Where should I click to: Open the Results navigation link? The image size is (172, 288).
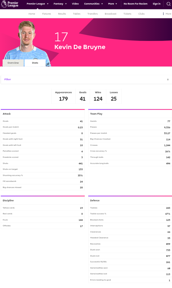(62, 14)
